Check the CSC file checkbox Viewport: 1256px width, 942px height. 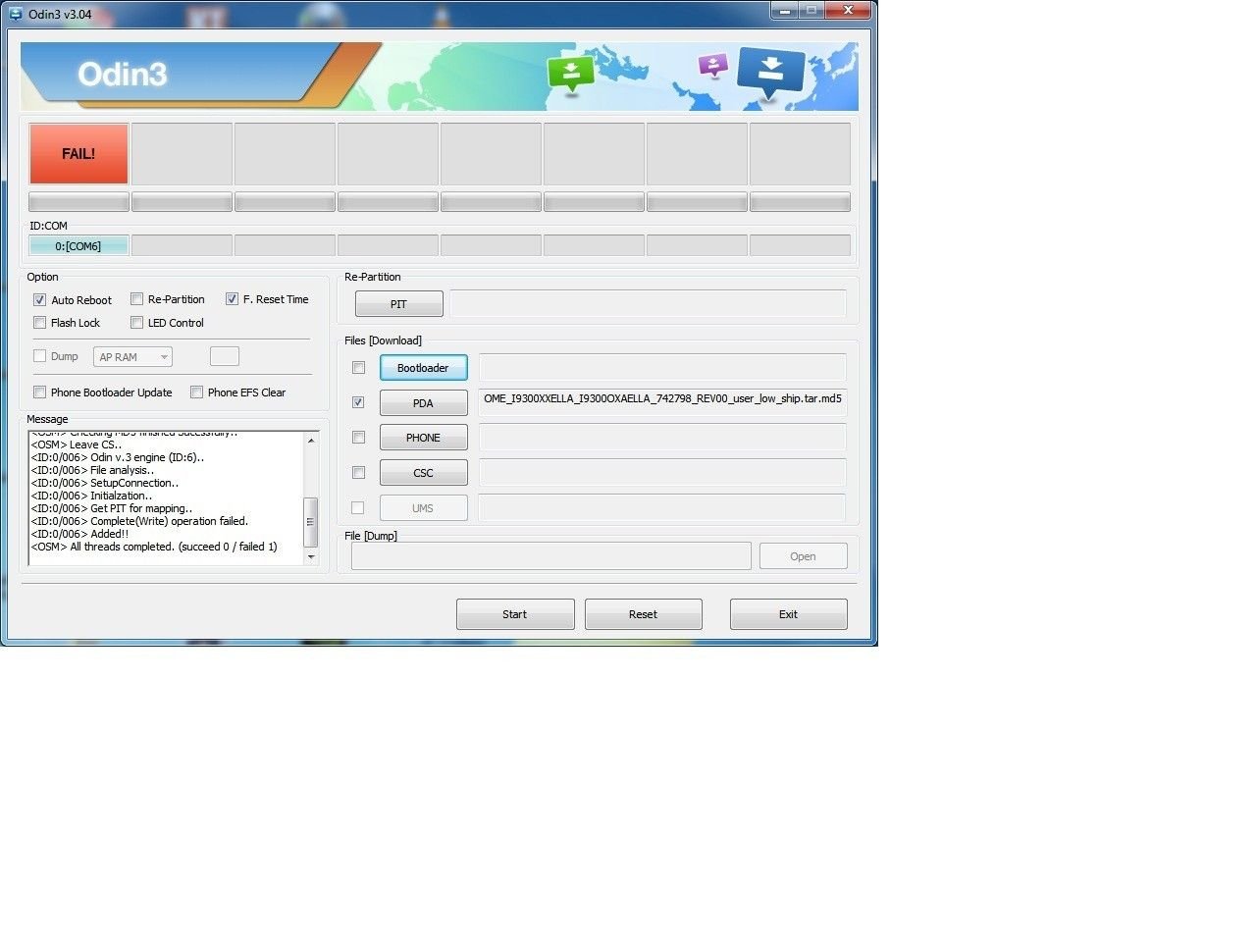(359, 473)
